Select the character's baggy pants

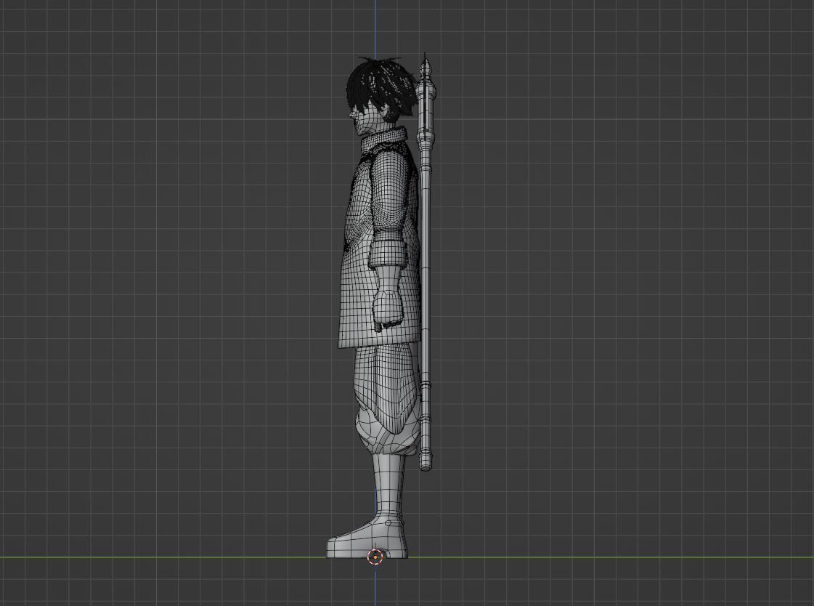(x=387, y=400)
